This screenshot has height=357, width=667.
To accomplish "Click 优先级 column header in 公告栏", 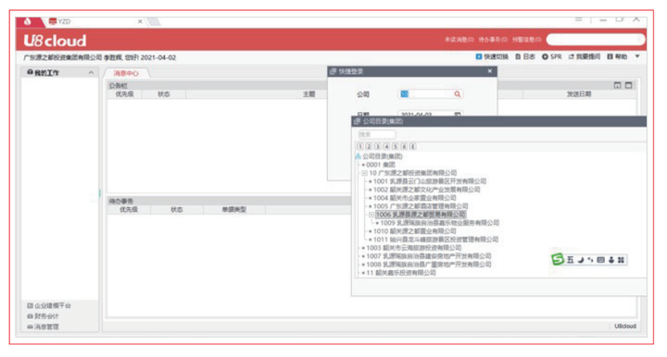I will [125, 93].
